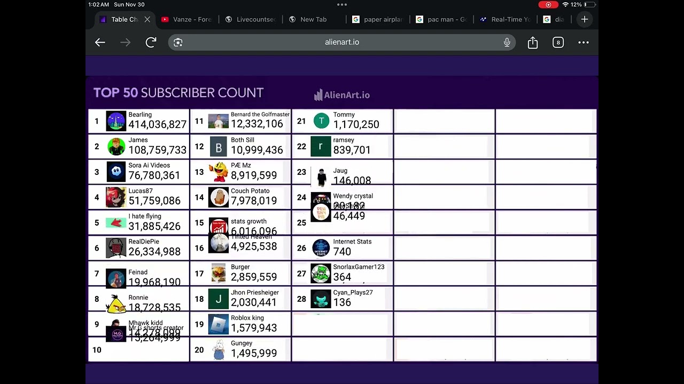Click Bearling's channel avatar
The height and width of the screenshot is (384, 684).
pyautogui.click(x=116, y=121)
